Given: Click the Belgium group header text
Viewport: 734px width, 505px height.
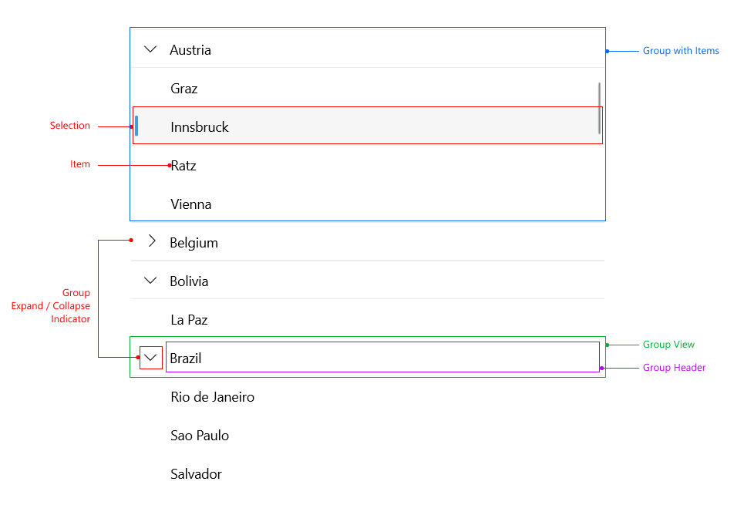Looking at the screenshot, I should point(194,243).
